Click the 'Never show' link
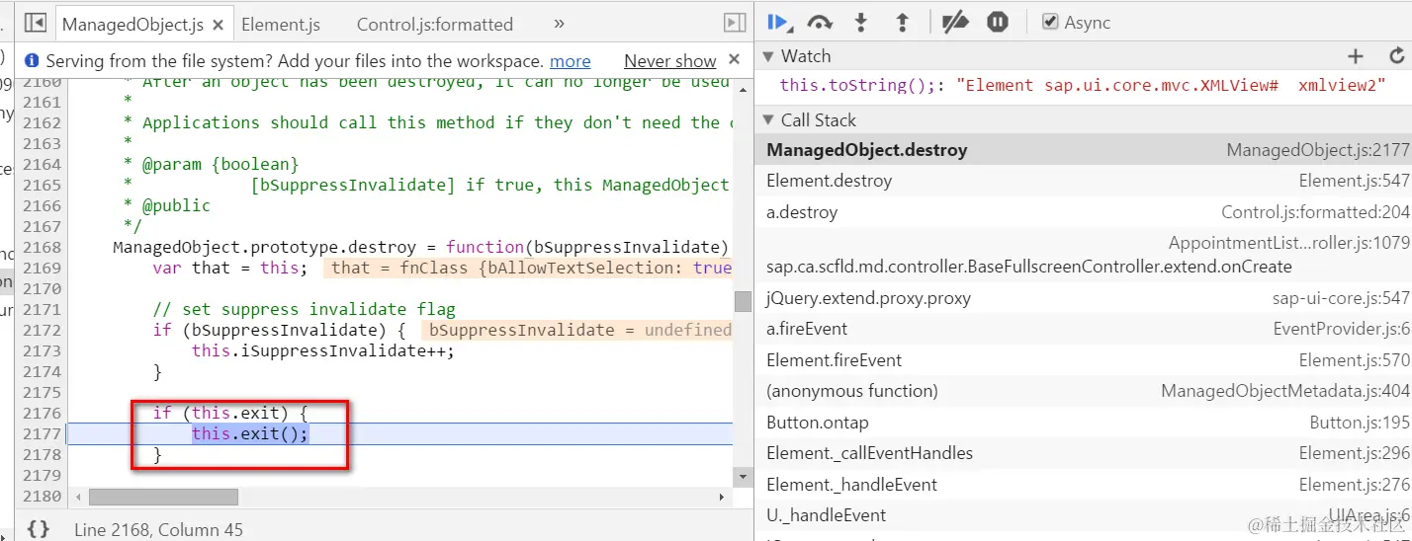The image size is (1412, 541). point(669,61)
